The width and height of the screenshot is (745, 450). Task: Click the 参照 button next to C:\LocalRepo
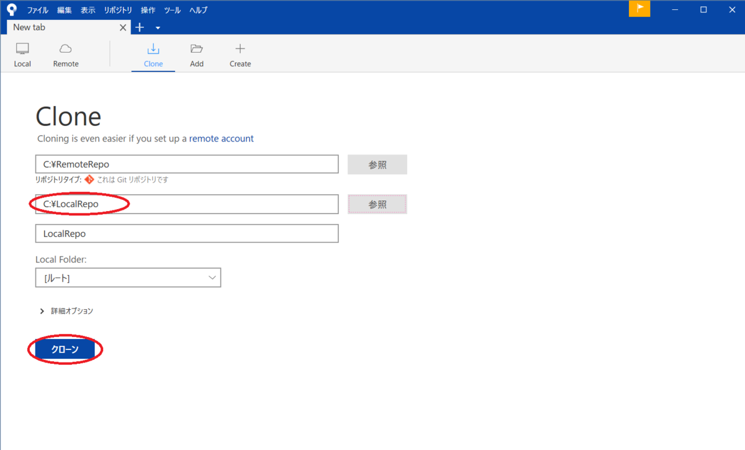coord(377,204)
